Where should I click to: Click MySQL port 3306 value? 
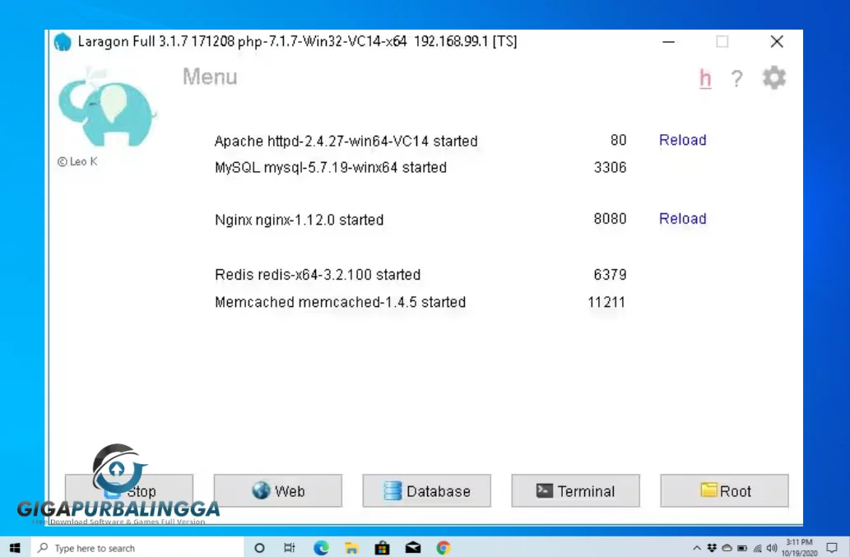(x=610, y=167)
